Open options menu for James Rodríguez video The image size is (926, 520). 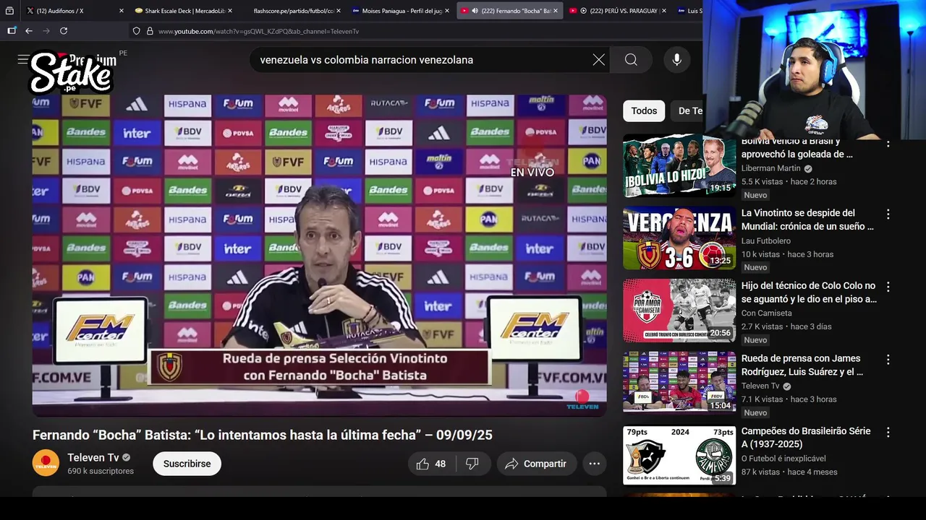(x=888, y=360)
